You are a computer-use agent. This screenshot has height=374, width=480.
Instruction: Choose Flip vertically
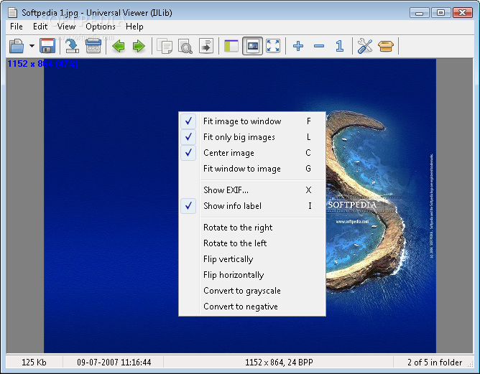[x=252, y=259]
